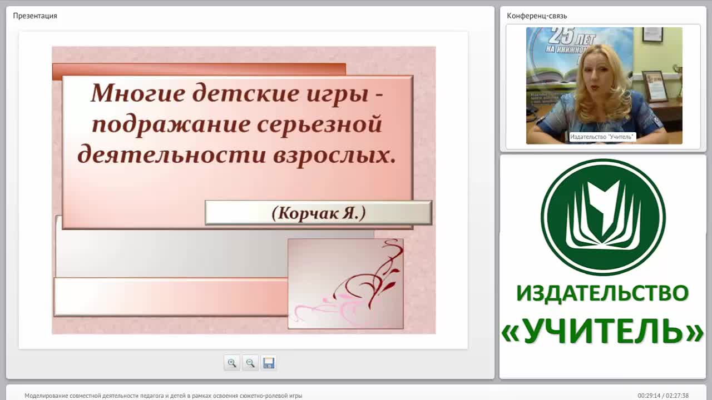This screenshot has width=712, height=400.
Task: Click the ИЗДАТЕЛЬСТВО caption under the logo
Action: coord(603,293)
